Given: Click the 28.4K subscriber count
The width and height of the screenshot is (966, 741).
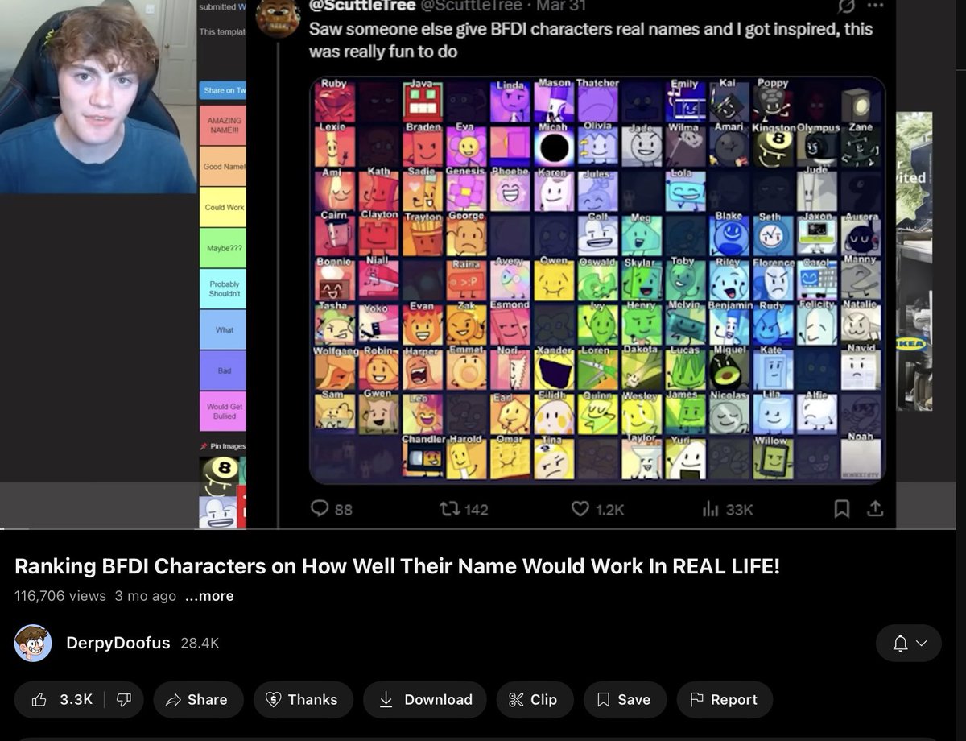Looking at the screenshot, I should 200,643.
